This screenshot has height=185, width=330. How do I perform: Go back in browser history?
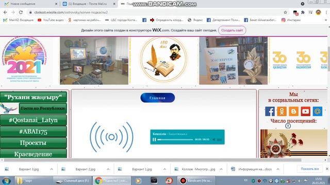(5, 12)
